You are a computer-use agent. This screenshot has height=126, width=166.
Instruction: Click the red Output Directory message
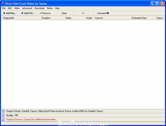pos(31,119)
